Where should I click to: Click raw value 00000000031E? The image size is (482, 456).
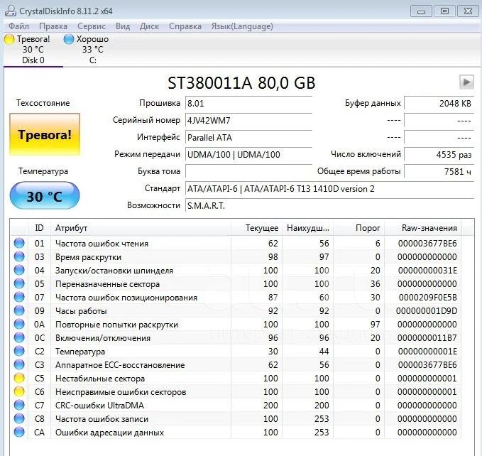point(427,271)
